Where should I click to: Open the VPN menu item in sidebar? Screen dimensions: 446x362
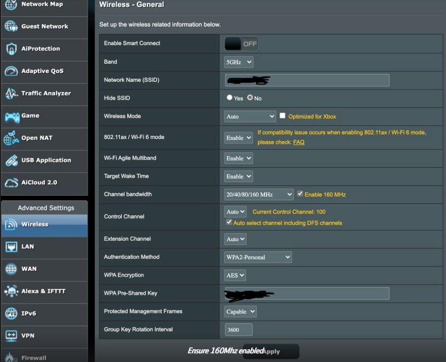click(x=28, y=336)
